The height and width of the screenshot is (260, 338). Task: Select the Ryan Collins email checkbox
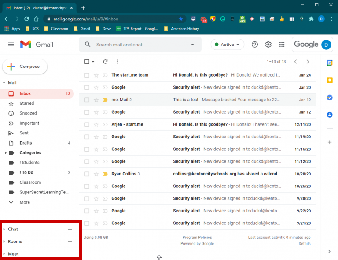(x=87, y=174)
